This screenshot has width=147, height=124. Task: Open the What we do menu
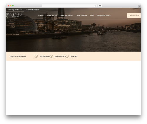click(52, 16)
